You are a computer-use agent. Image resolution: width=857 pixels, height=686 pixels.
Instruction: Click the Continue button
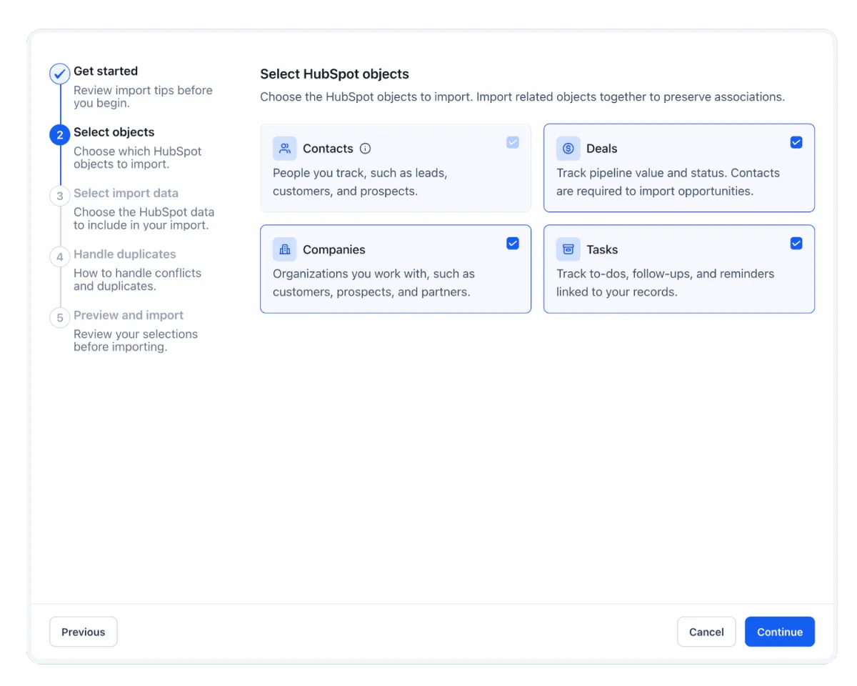(x=780, y=632)
